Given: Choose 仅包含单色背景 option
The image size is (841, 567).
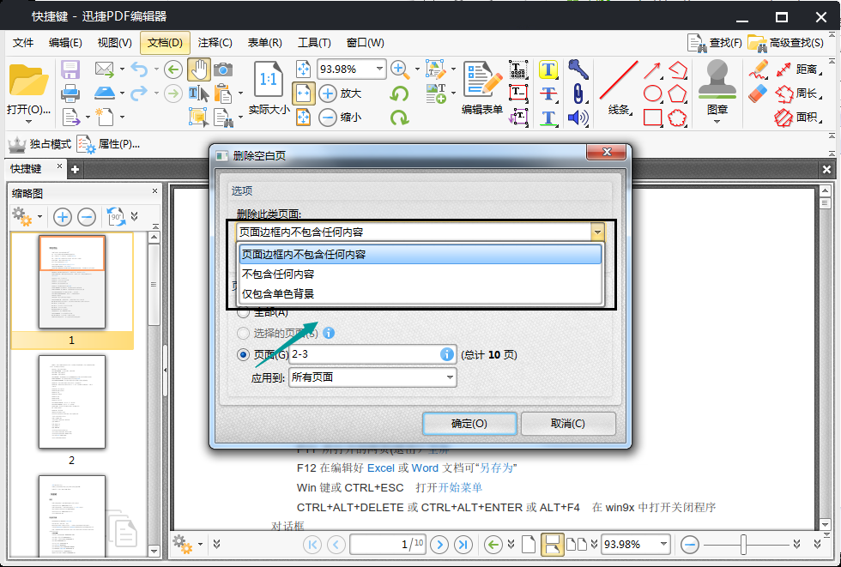Looking at the screenshot, I should (x=420, y=293).
